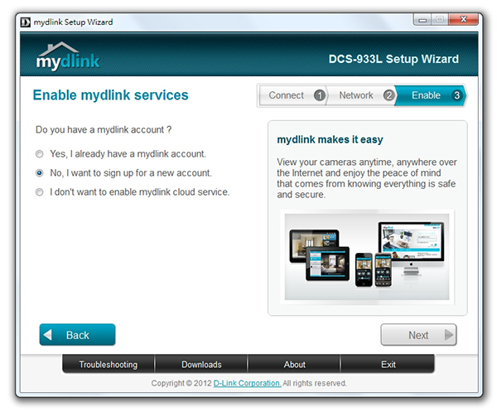Click the step 1 number badge

point(319,96)
